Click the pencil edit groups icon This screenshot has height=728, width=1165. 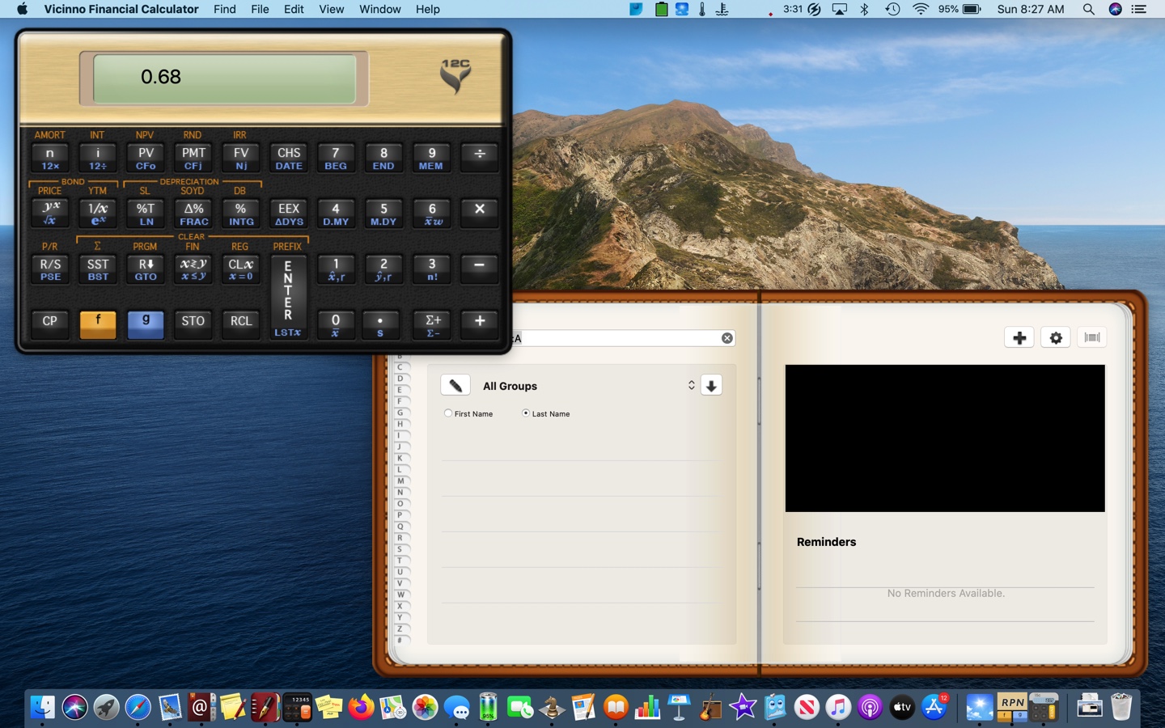click(455, 385)
